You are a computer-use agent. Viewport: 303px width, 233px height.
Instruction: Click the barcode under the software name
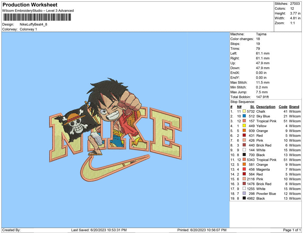point(37,17)
